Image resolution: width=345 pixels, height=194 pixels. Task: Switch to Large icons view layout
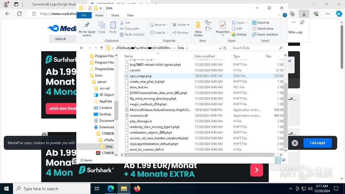point(284,160)
